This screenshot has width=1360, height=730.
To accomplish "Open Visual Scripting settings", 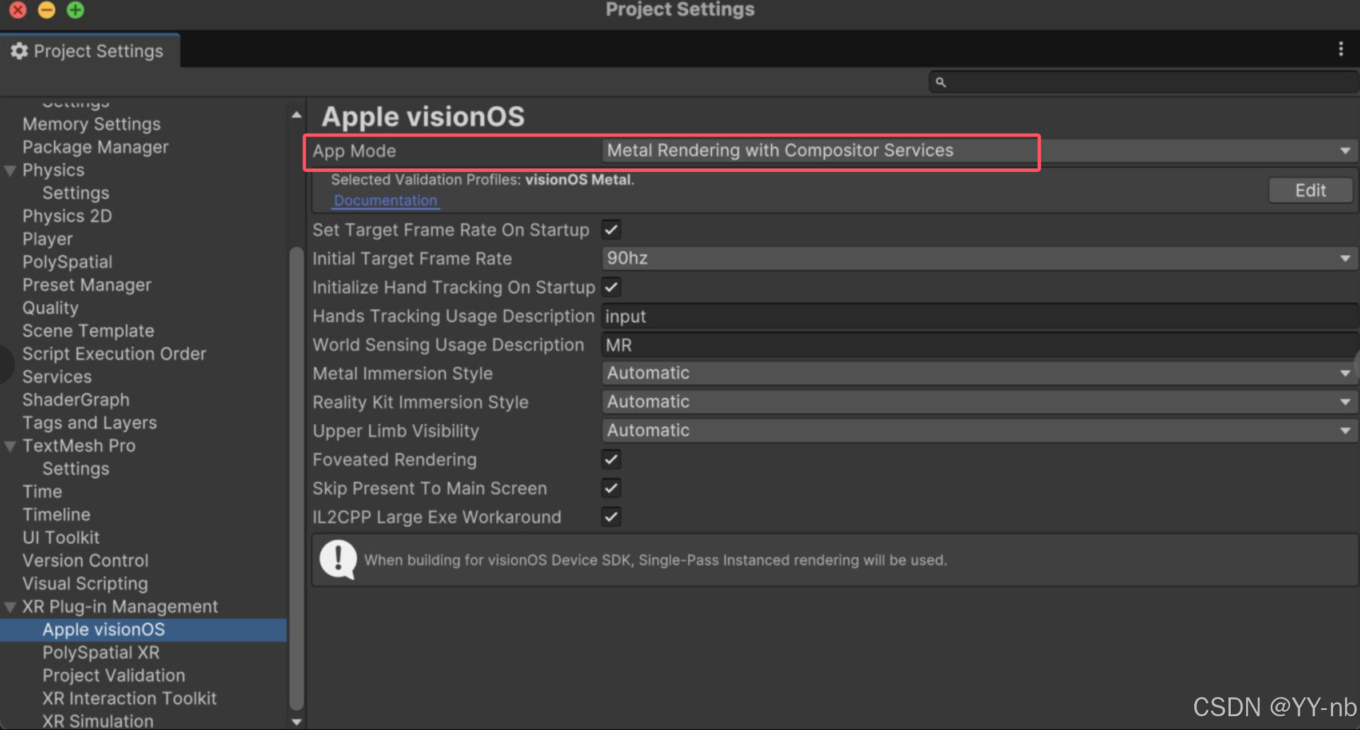I will (85, 583).
